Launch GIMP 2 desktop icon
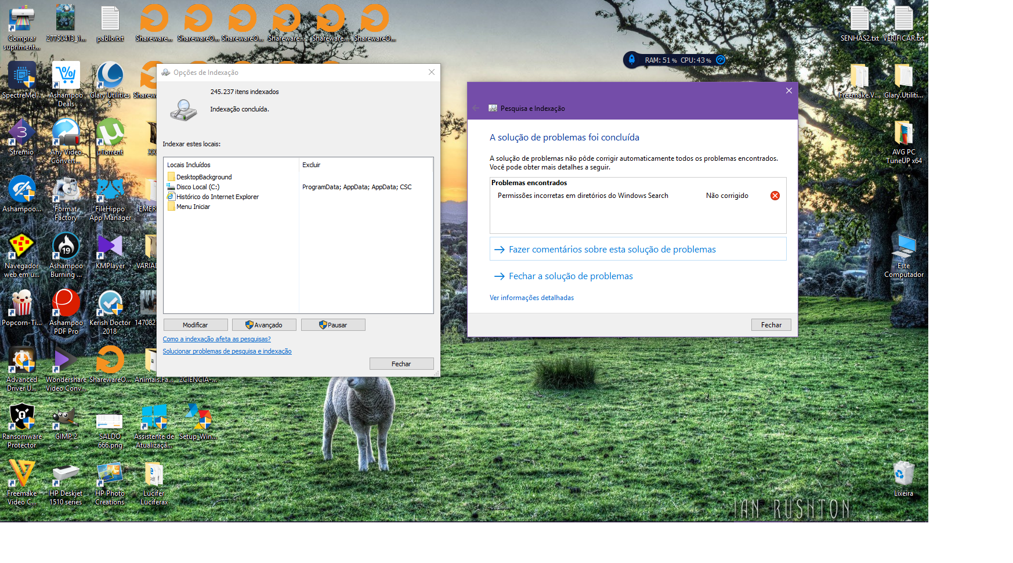This screenshot has height=563, width=1013. [x=66, y=421]
